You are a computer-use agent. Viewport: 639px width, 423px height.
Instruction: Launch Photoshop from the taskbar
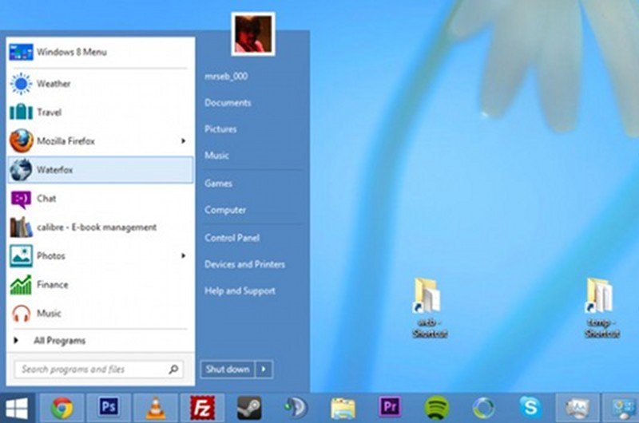click(109, 407)
